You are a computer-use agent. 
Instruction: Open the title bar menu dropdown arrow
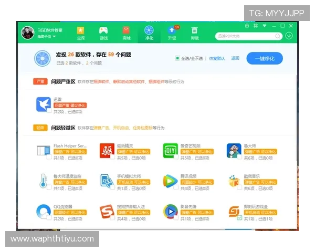click(x=265, y=26)
